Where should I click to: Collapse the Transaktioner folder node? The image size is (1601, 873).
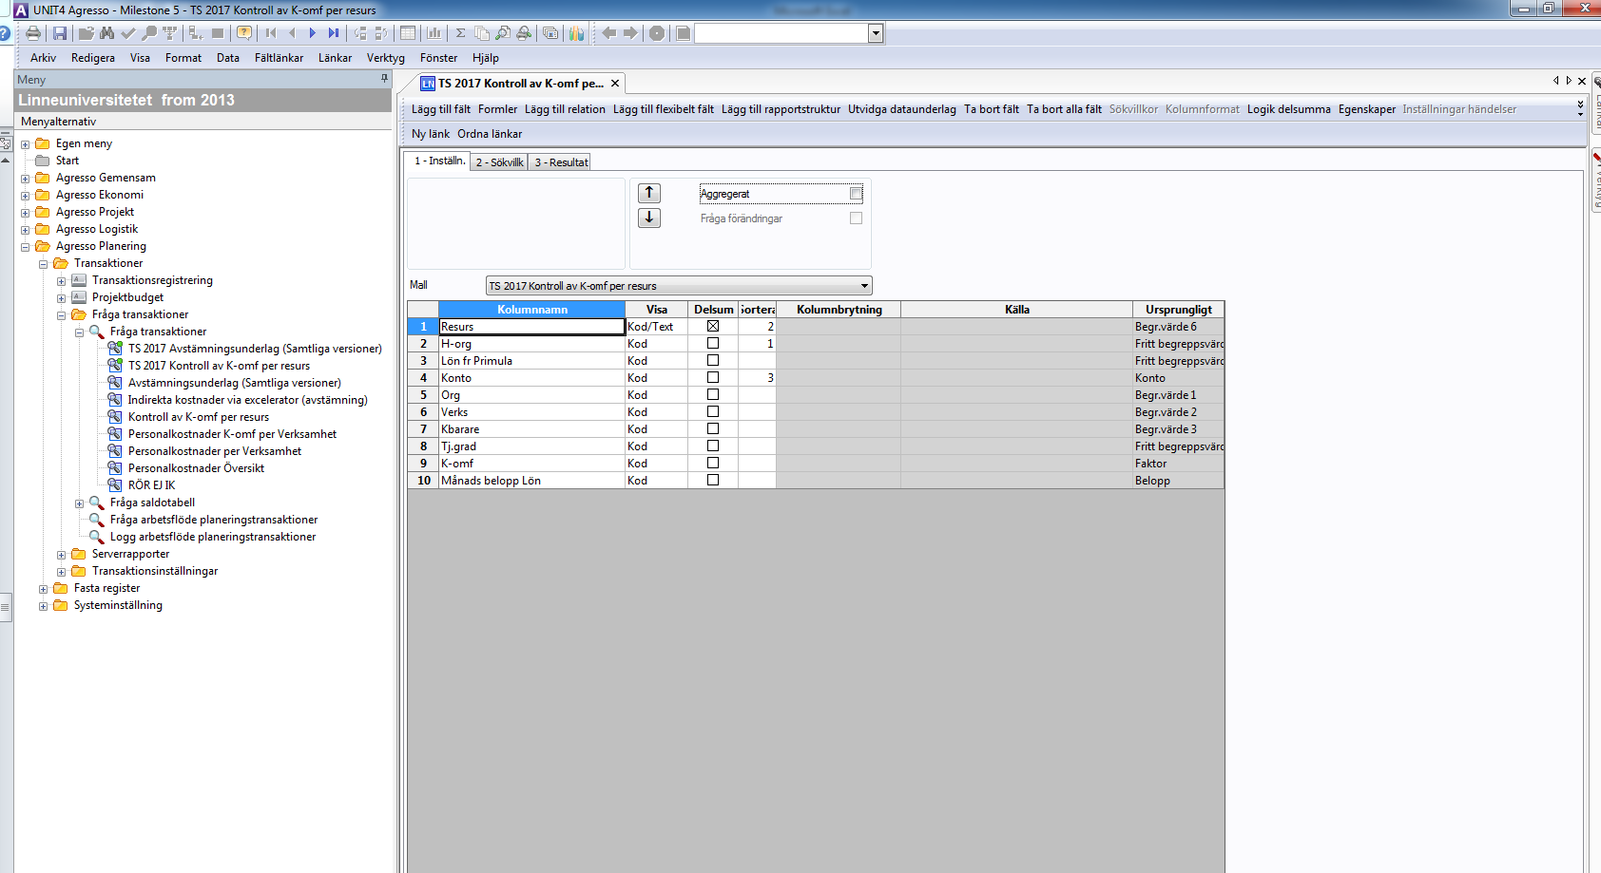[x=44, y=264]
